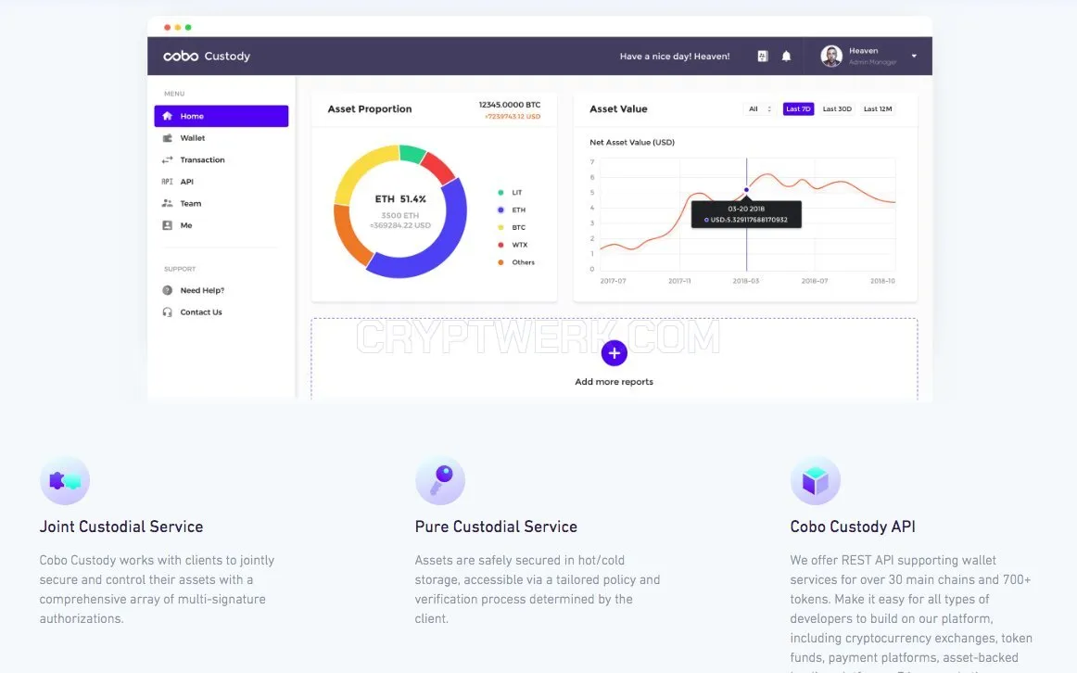Click the Joint Custodial Service heading

[x=121, y=527]
